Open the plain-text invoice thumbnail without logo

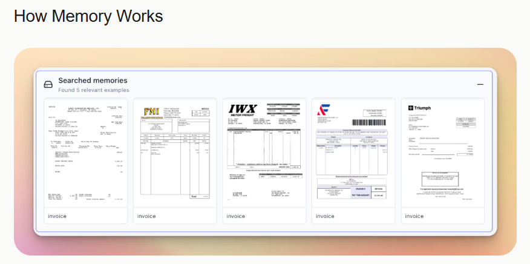[85, 153]
